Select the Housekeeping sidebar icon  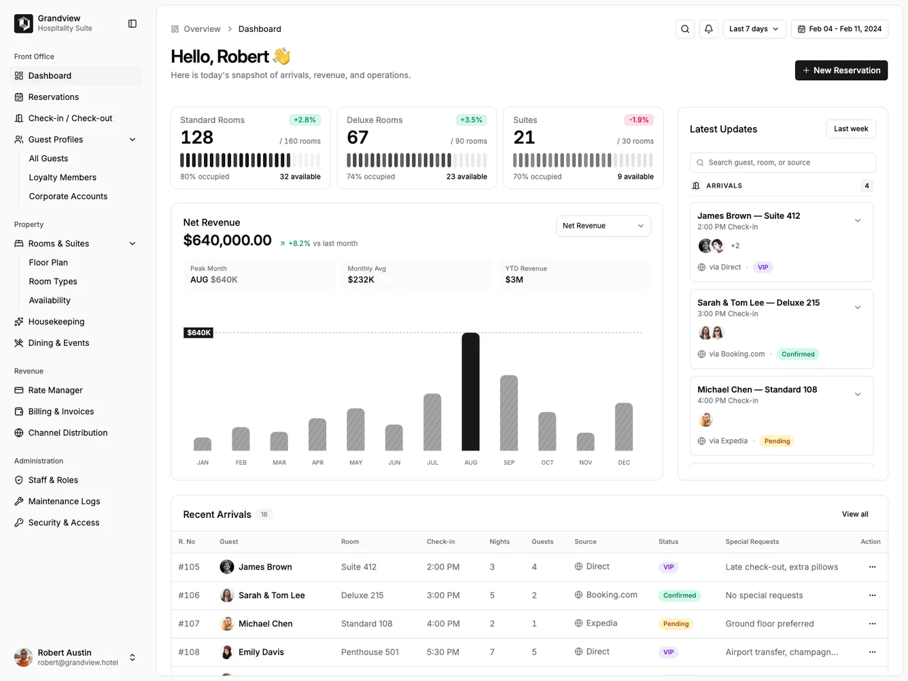point(18,321)
